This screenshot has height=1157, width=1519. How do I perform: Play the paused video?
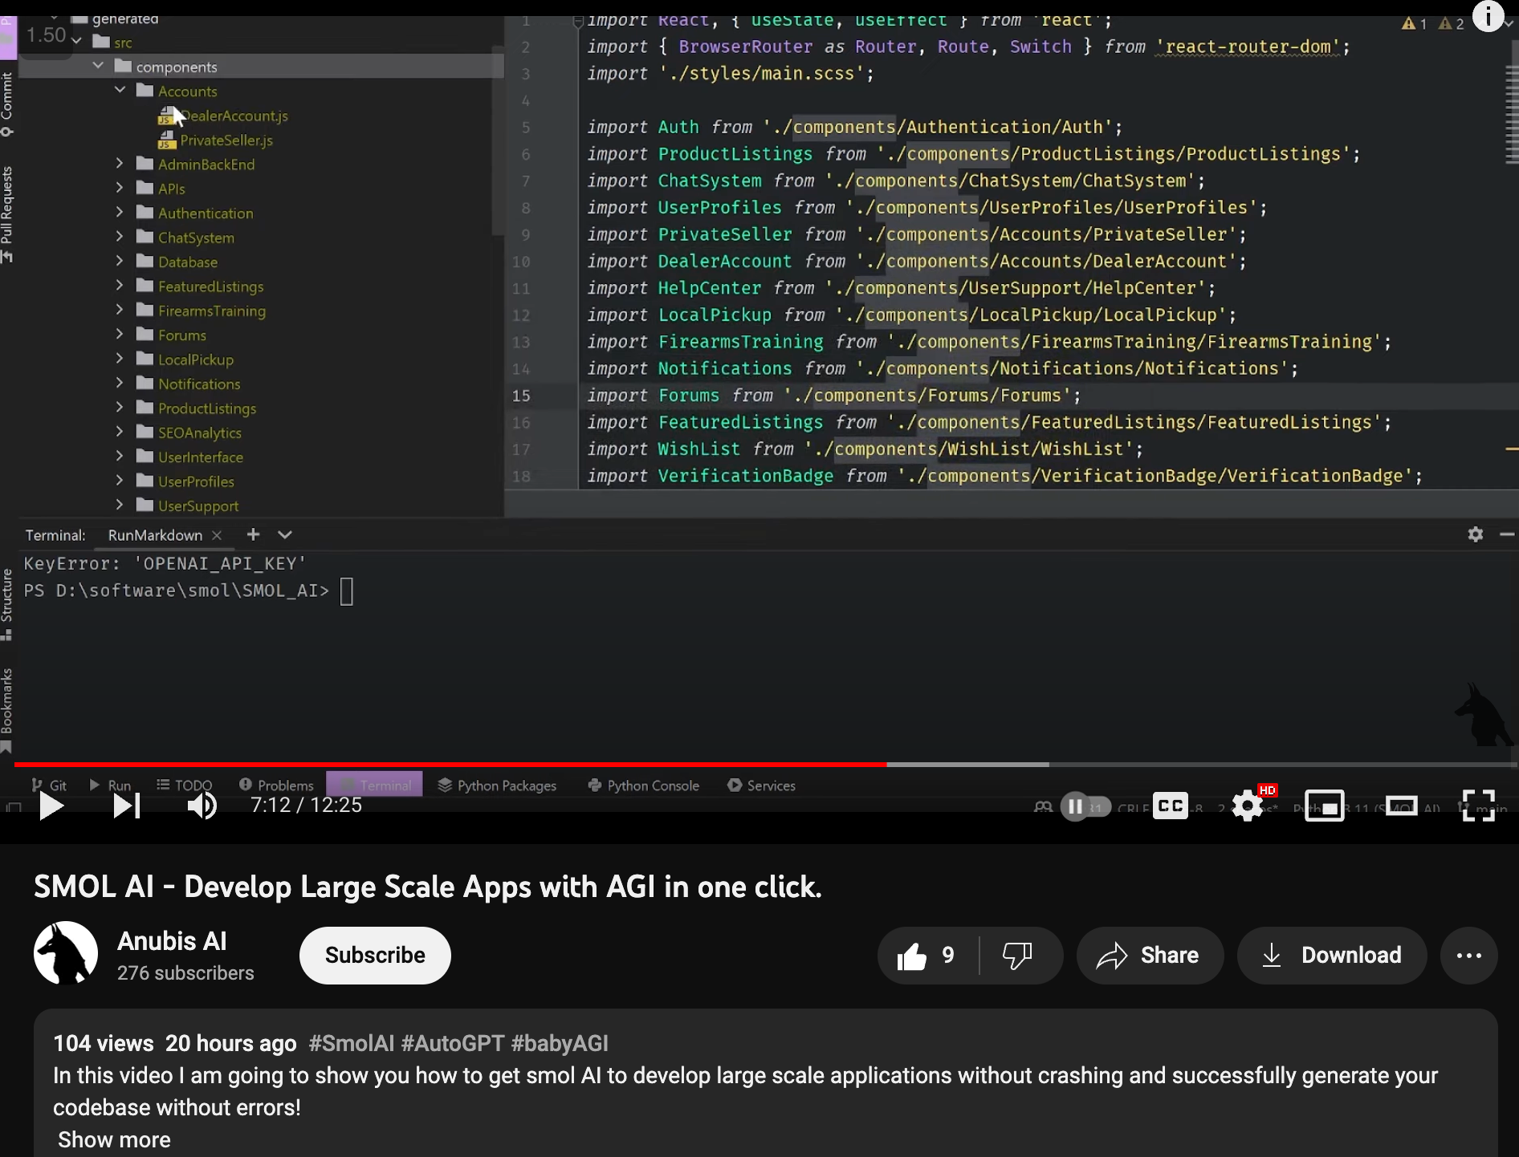pyautogui.click(x=51, y=806)
